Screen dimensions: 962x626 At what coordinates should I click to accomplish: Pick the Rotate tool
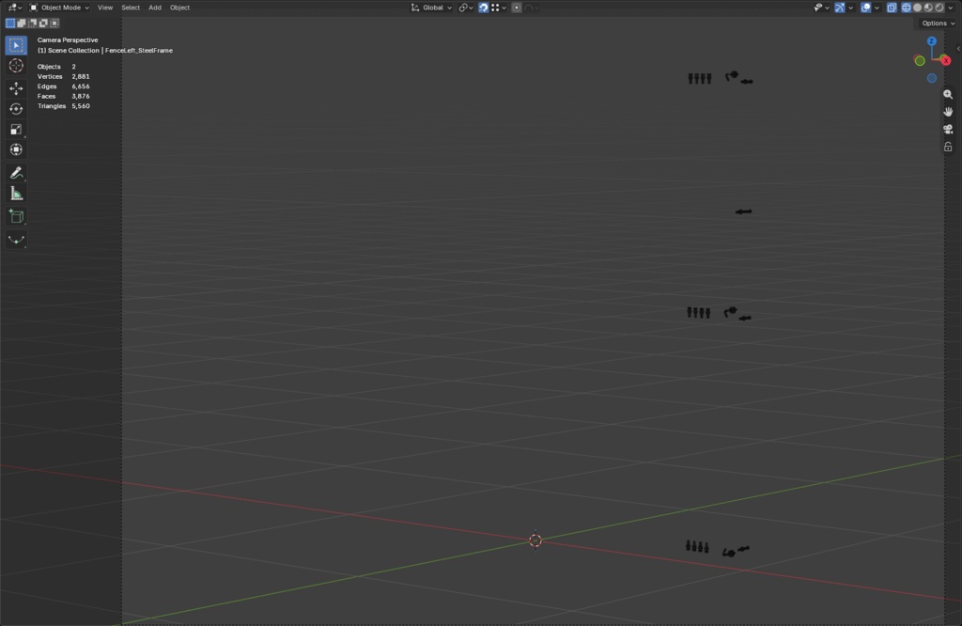tap(16, 109)
